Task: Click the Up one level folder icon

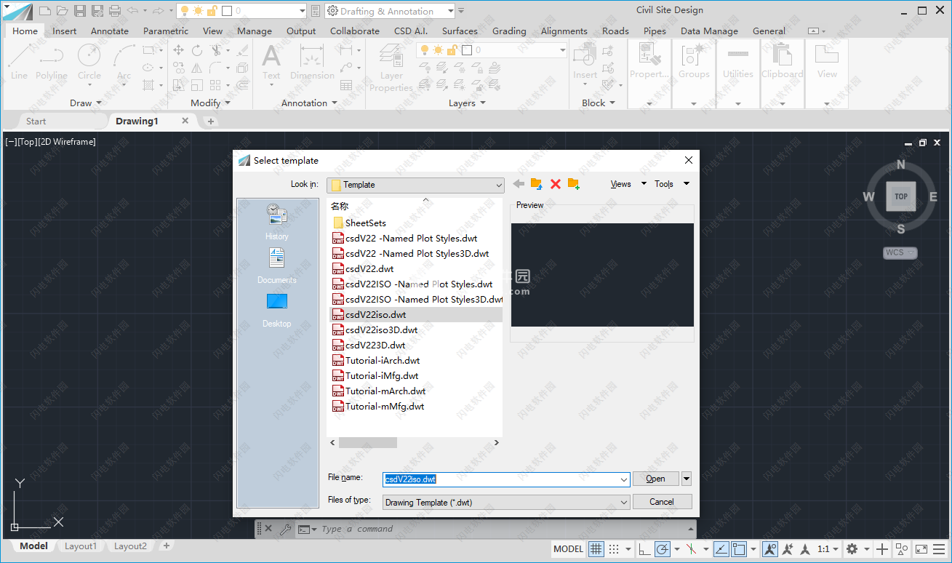Action: tap(537, 184)
